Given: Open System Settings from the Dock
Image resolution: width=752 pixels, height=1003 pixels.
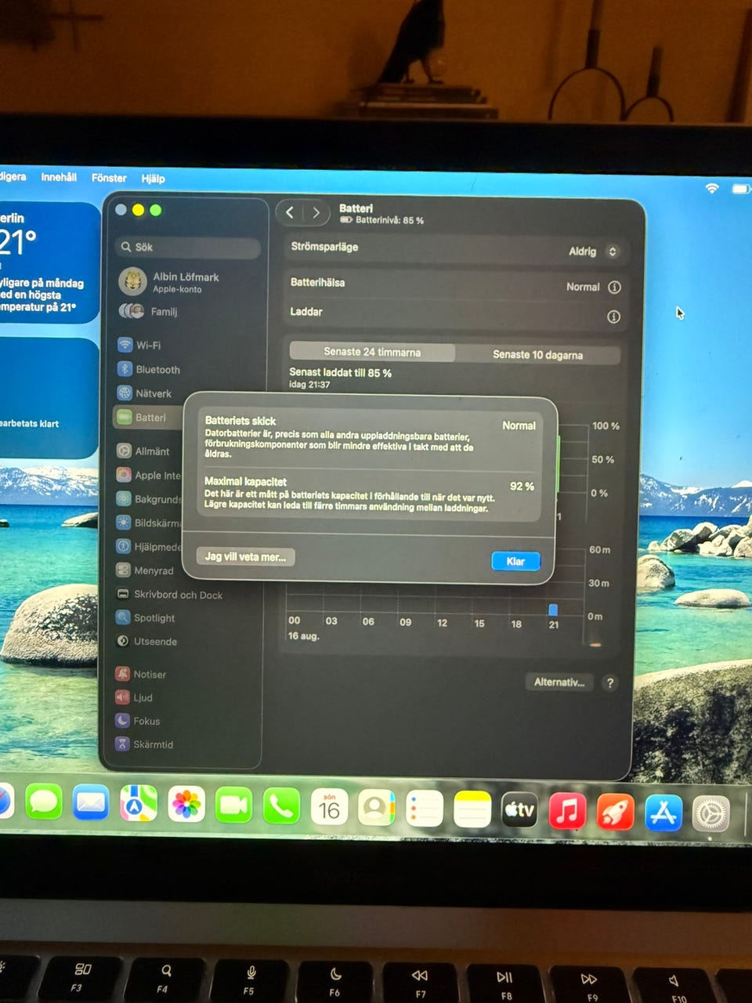Looking at the screenshot, I should (x=711, y=815).
